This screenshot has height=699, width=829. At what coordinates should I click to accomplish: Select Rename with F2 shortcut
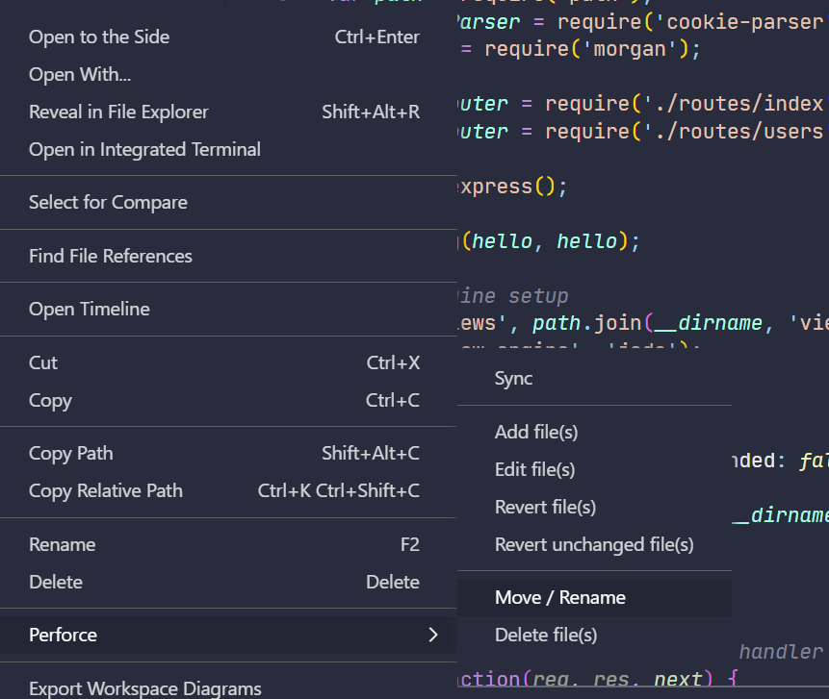[x=228, y=544]
